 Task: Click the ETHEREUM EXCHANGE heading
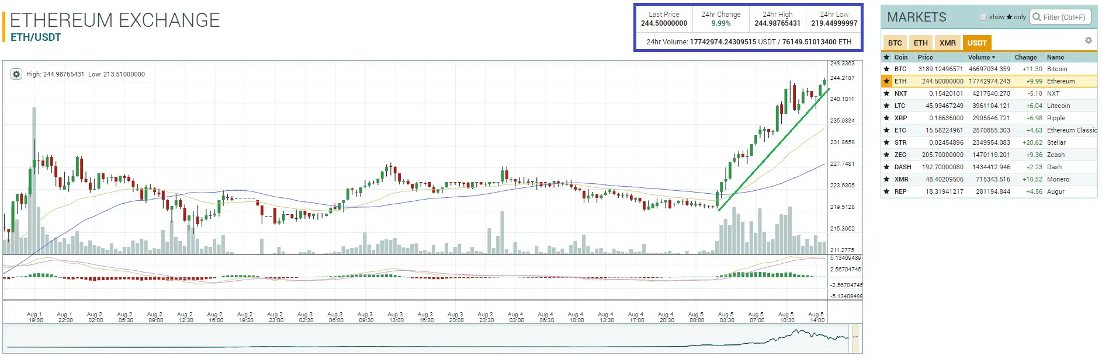[115, 20]
